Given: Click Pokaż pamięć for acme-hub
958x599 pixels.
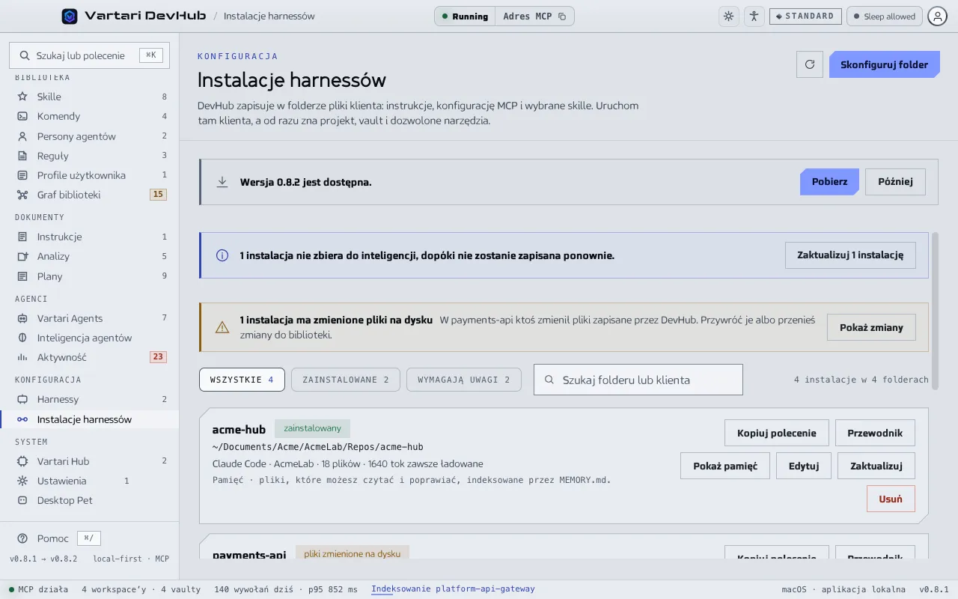Looking at the screenshot, I should [725, 466].
